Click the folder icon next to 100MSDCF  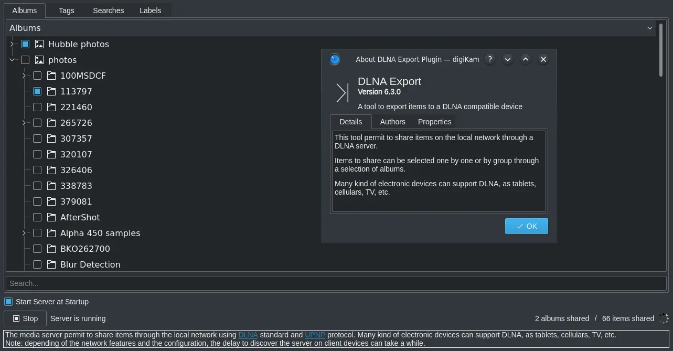click(51, 76)
